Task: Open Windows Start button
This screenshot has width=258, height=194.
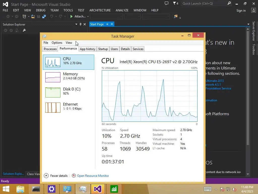Action: (6, 189)
